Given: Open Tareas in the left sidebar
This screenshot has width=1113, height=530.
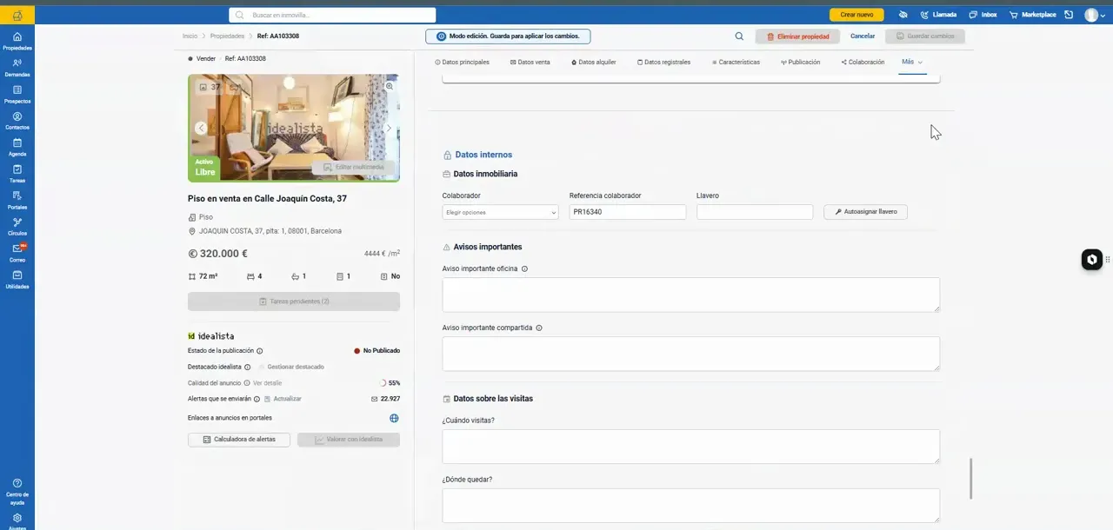Looking at the screenshot, I should click(x=17, y=174).
